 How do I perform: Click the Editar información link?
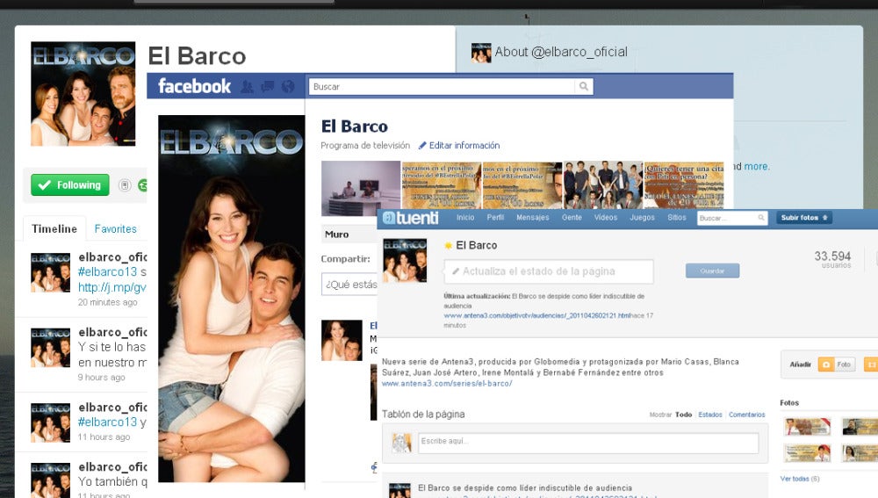464,146
